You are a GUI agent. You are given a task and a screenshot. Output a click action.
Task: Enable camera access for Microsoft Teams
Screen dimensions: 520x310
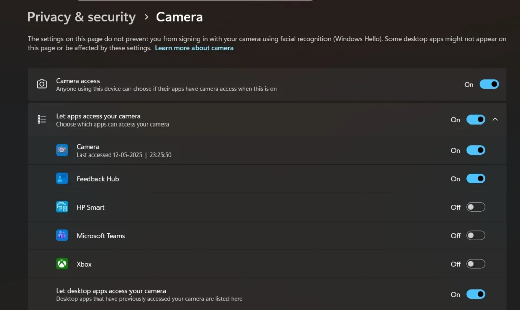point(476,235)
